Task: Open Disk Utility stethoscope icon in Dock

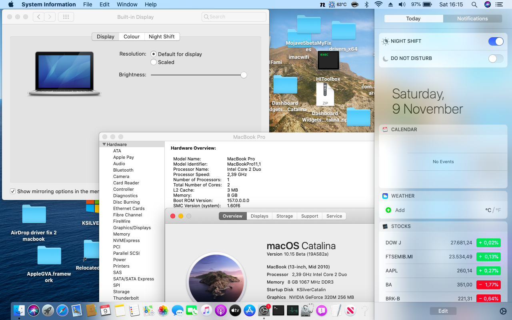Action: coord(307,310)
